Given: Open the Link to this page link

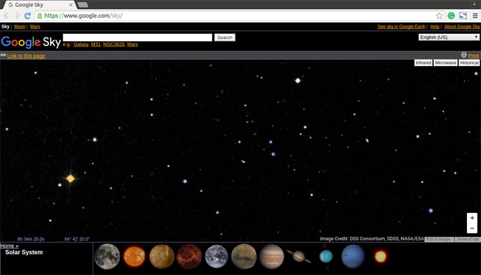Looking at the screenshot, I should pyautogui.click(x=26, y=56).
